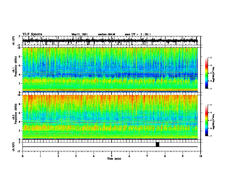
Task: Click the "Time (min)" axis title
Action: pyautogui.click(x=114, y=159)
